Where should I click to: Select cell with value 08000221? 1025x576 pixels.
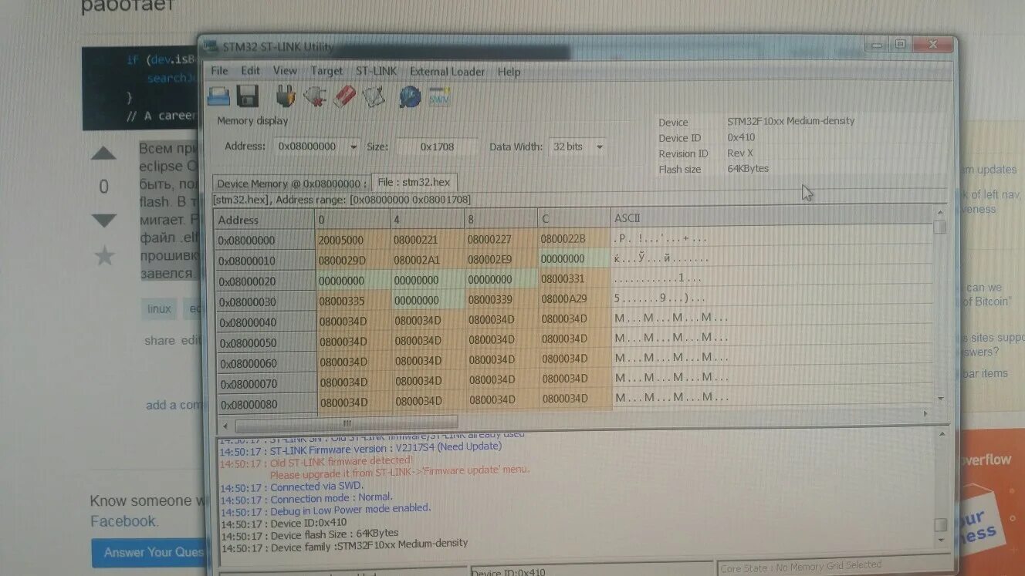point(427,240)
